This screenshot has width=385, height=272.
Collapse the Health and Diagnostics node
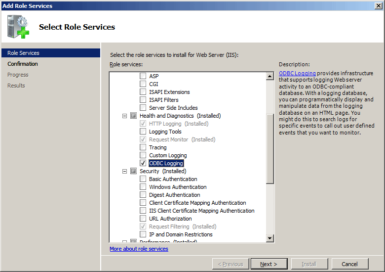tap(125, 116)
